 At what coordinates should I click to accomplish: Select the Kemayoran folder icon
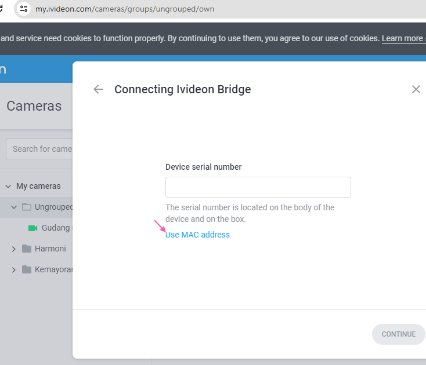click(x=27, y=269)
